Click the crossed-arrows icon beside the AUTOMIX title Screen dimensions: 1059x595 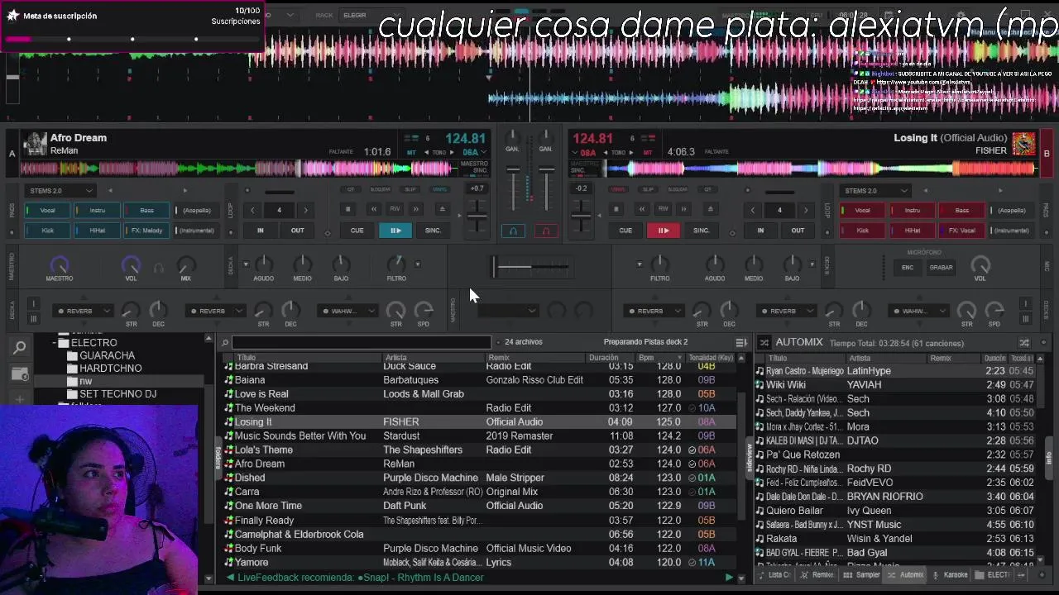[764, 342]
